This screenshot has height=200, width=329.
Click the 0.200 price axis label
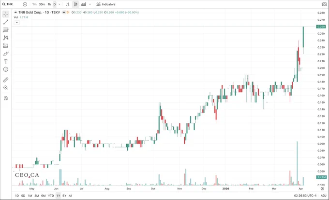321,68
